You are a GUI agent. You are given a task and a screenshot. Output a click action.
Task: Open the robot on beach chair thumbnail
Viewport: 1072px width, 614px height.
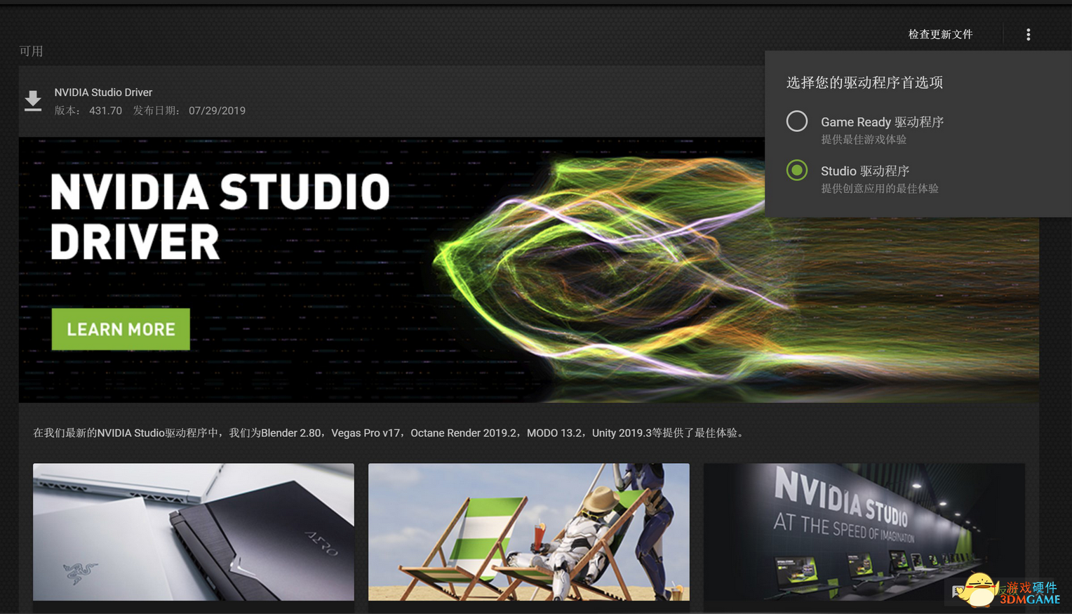[x=529, y=532]
